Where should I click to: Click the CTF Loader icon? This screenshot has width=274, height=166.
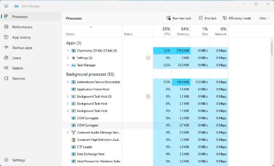pos(73,147)
